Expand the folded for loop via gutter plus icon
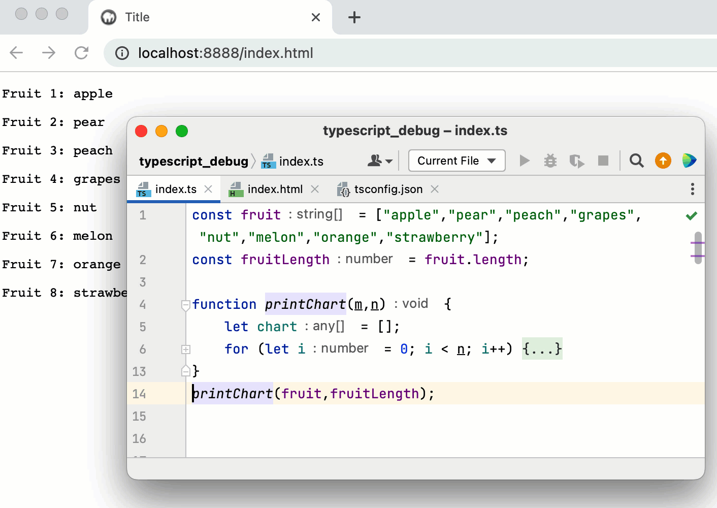Viewport: 717px width, 508px height. 186,349
